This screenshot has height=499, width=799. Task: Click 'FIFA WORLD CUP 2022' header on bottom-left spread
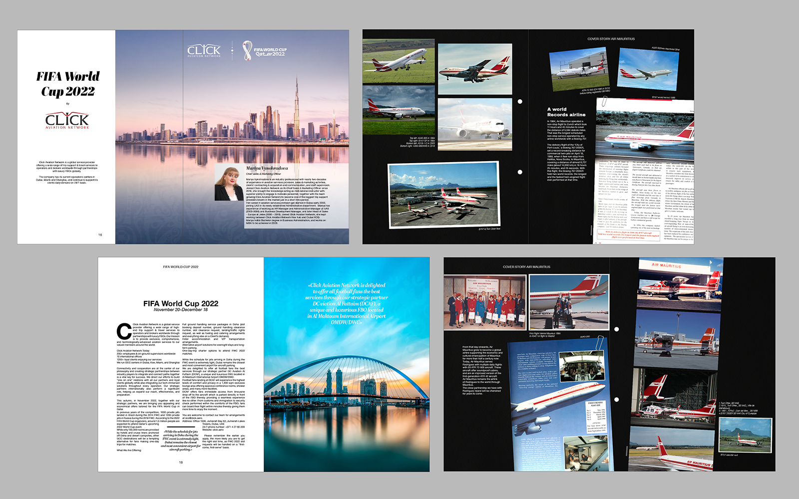click(x=181, y=267)
